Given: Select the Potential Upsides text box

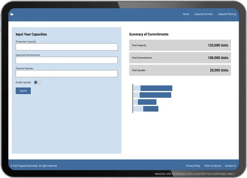Looking at the screenshot, I should coord(66,74).
